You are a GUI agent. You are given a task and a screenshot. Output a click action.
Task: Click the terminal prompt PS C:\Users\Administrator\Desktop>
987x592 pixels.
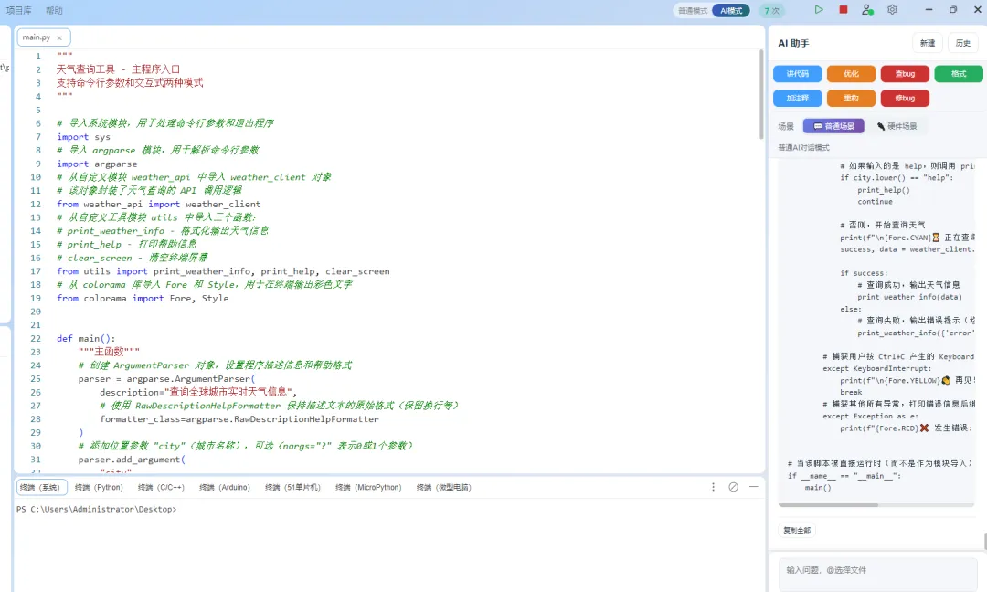pos(96,509)
